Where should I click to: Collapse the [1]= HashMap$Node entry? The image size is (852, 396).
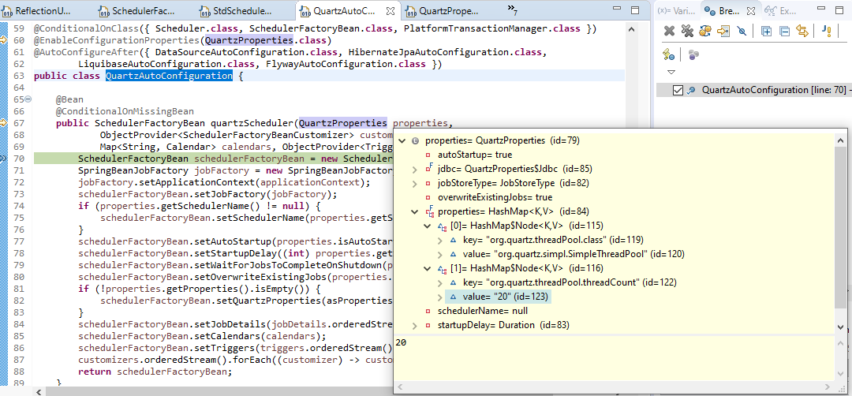(x=428, y=268)
